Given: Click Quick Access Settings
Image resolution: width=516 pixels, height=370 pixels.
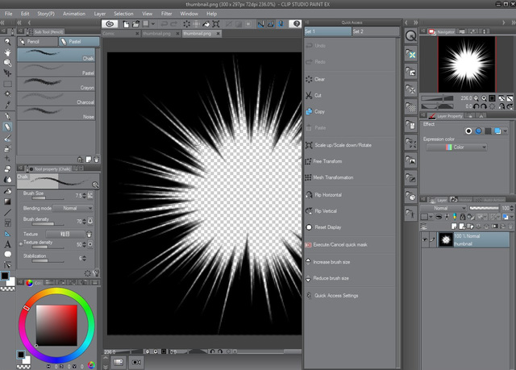Looking at the screenshot, I should (335, 295).
